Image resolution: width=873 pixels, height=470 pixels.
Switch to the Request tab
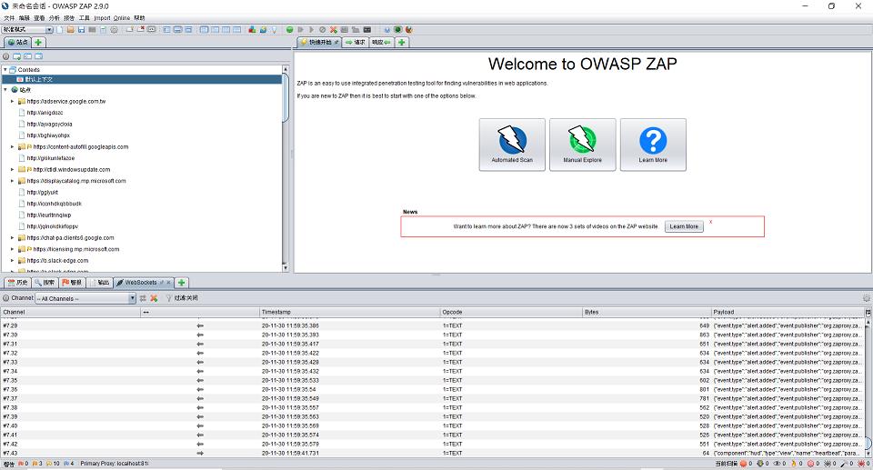point(356,43)
